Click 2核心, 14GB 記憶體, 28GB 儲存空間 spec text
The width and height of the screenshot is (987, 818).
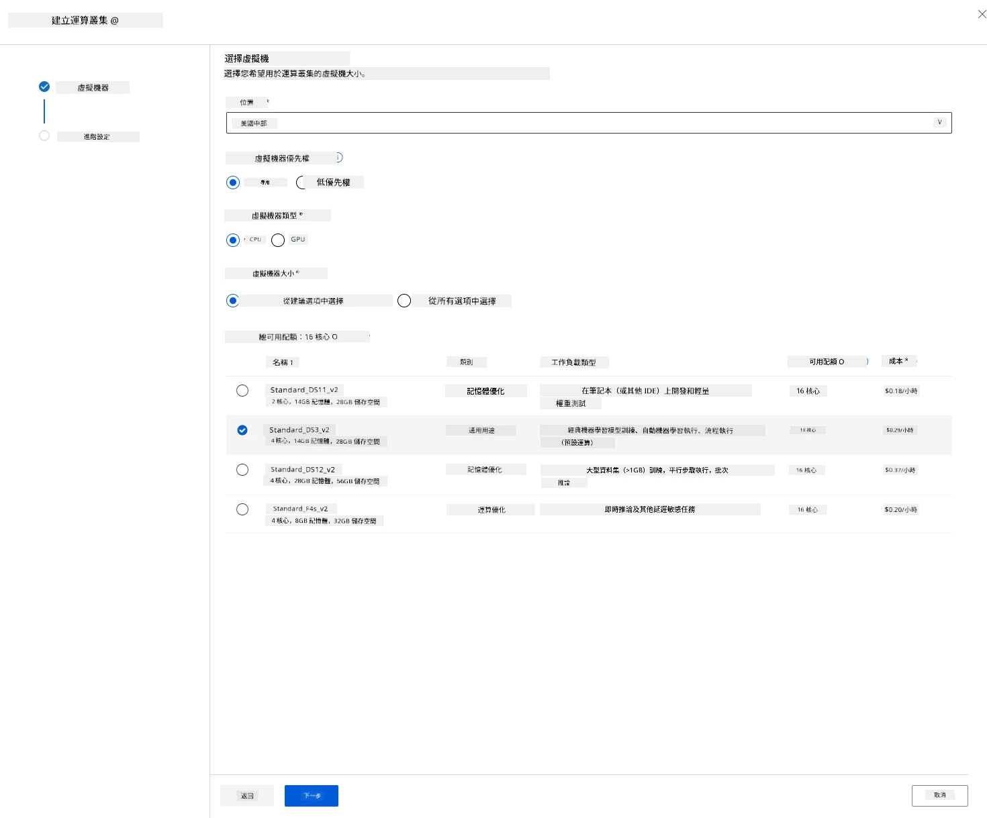tap(326, 402)
